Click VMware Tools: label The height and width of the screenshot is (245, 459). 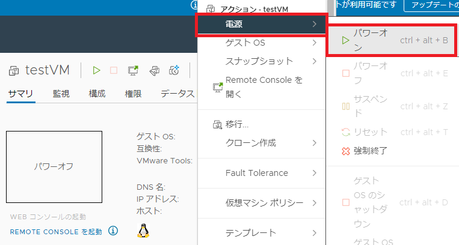click(164, 161)
